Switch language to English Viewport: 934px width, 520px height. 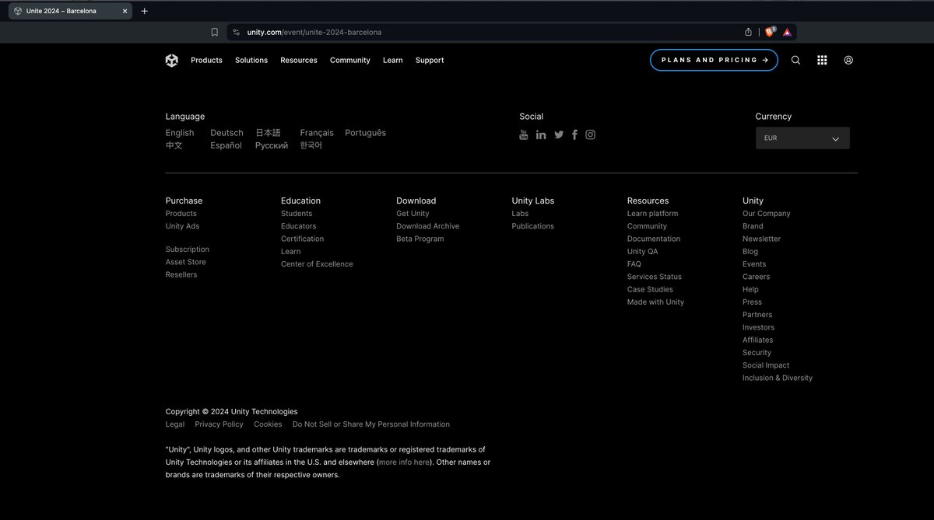point(180,133)
